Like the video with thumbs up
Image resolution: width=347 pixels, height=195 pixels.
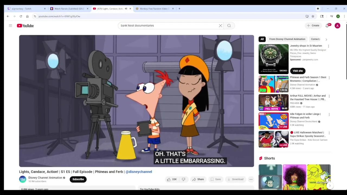coord(172,179)
